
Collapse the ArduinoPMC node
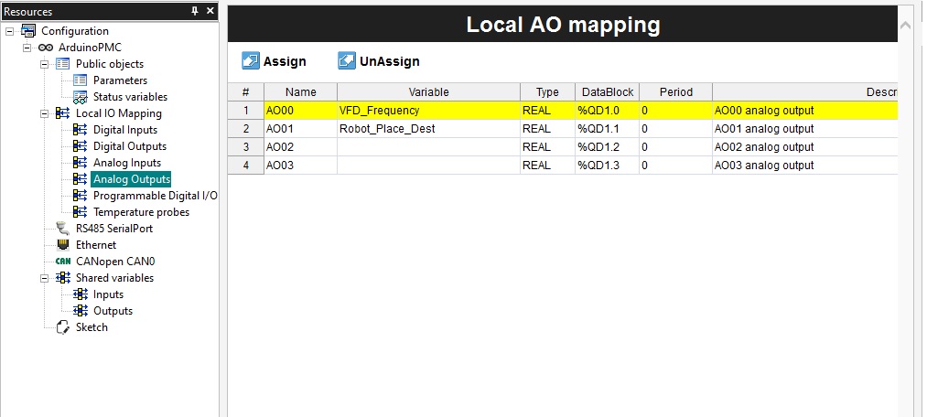[27, 48]
